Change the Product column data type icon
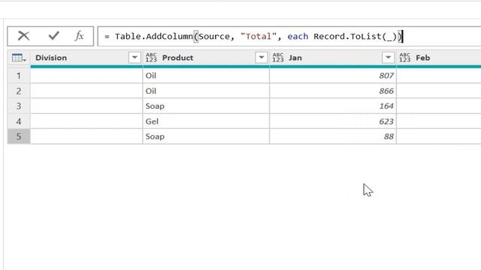The image size is (481, 270). (151, 58)
